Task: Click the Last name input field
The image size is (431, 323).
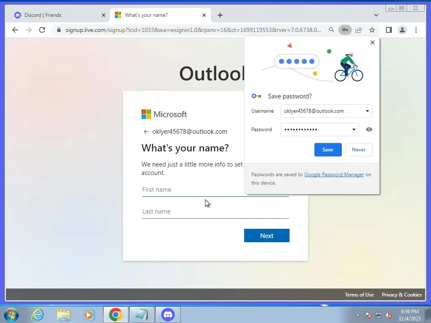Action: pos(215,212)
